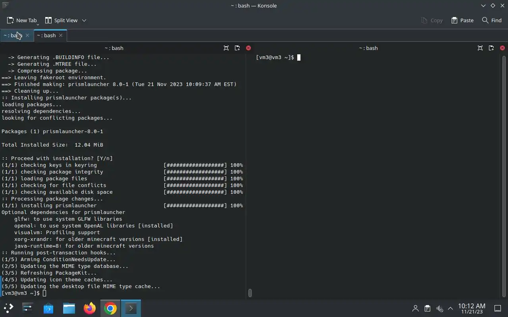
Task: Open Dolphin file manager from taskbar
Action: coord(69,308)
